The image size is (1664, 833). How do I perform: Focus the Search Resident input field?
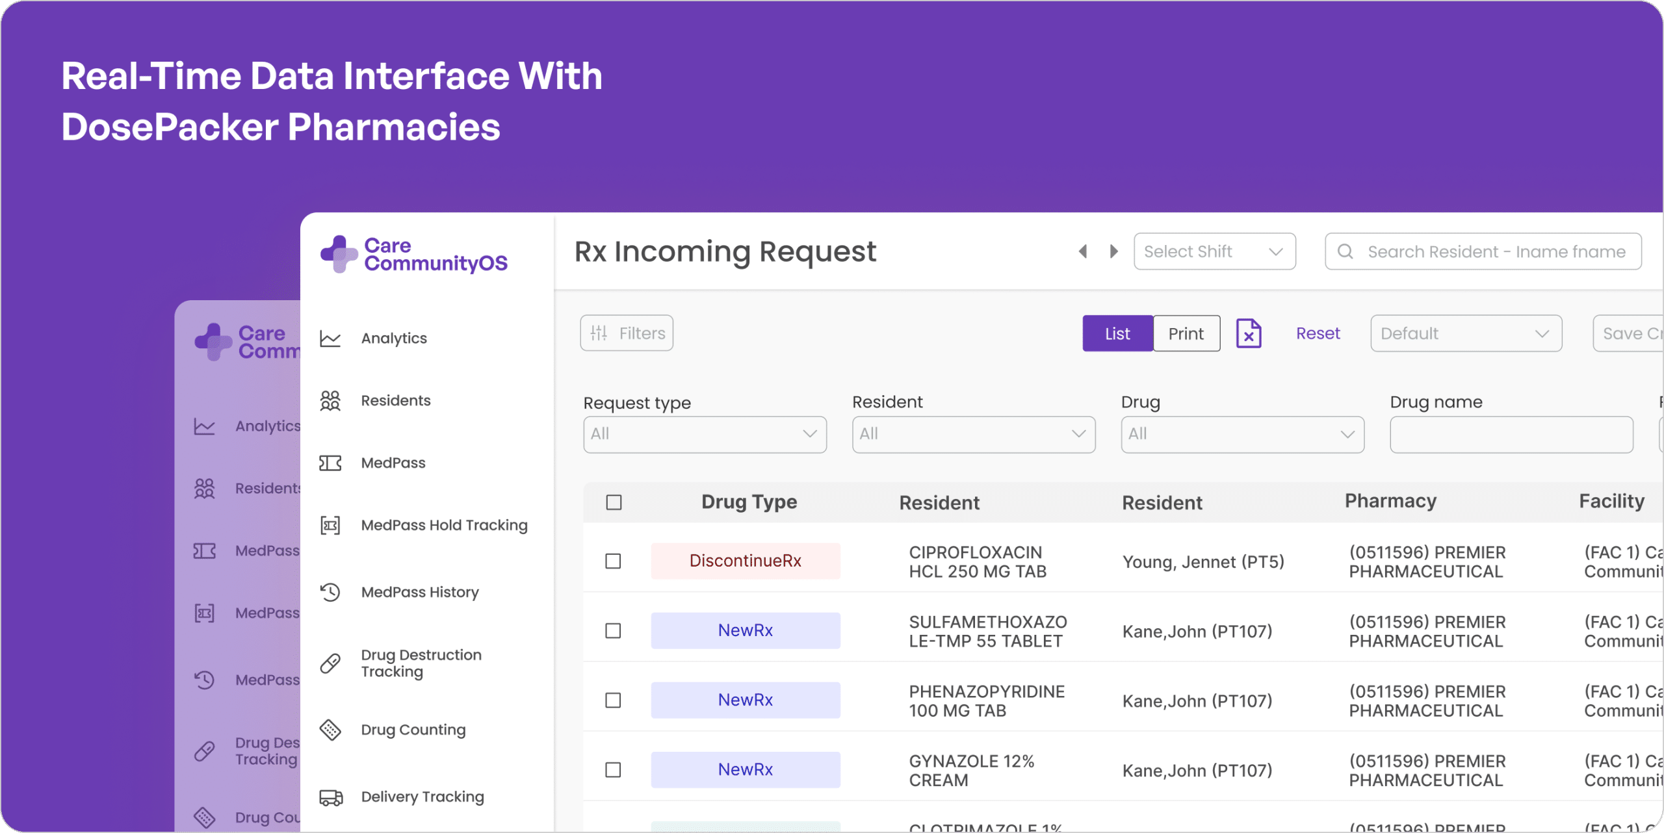[x=1483, y=251]
